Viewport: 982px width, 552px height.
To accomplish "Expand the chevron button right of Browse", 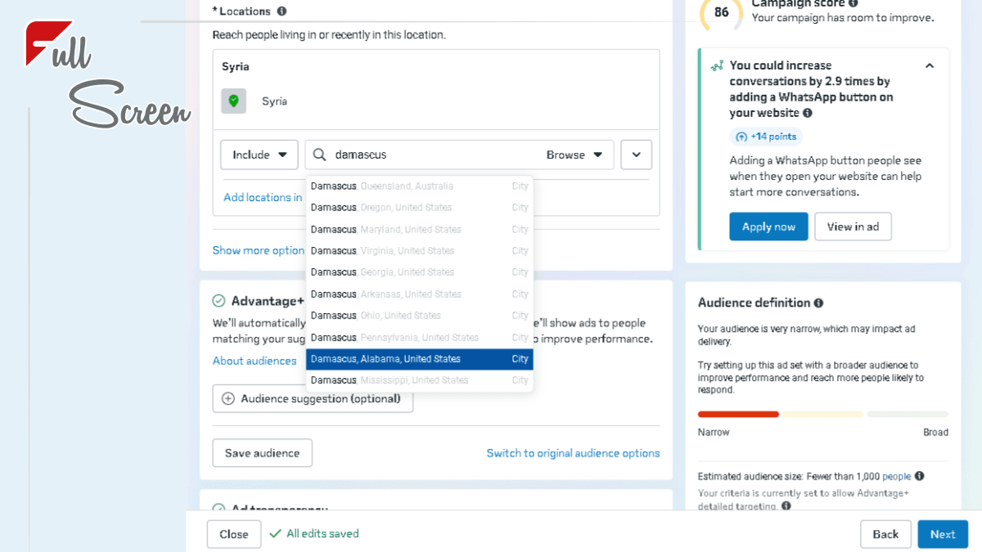I will (636, 155).
